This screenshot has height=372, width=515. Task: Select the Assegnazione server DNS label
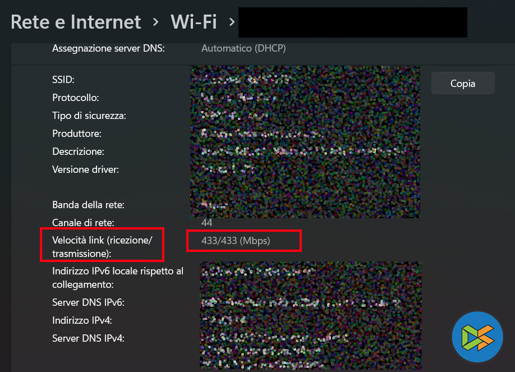(108, 48)
